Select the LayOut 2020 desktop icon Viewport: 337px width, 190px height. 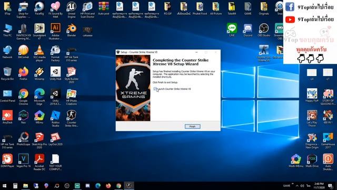(55, 139)
